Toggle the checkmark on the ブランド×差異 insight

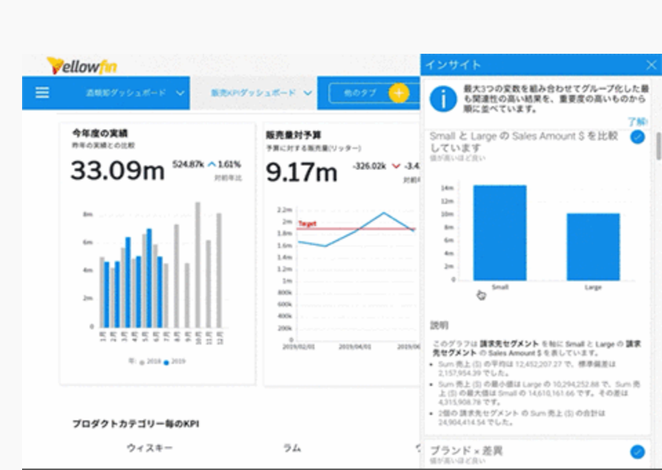click(638, 452)
